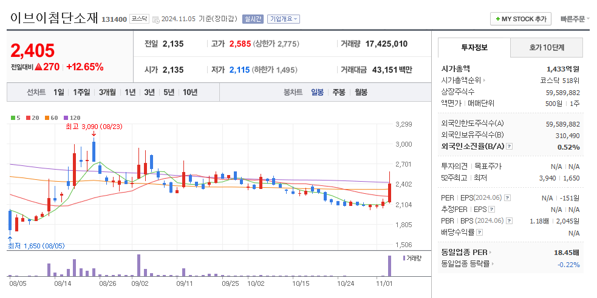597x298 pixels.
Task: Click the 실시간 realtime button
Action: click(x=253, y=19)
